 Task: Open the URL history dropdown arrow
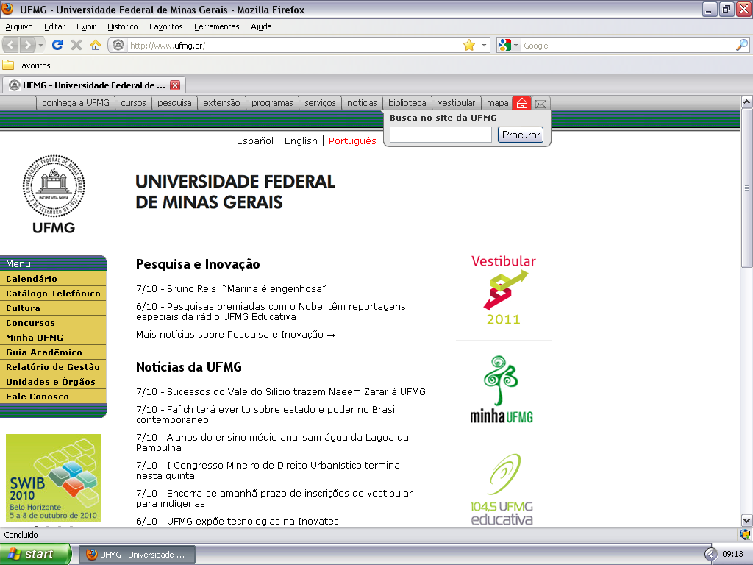(x=484, y=45)
